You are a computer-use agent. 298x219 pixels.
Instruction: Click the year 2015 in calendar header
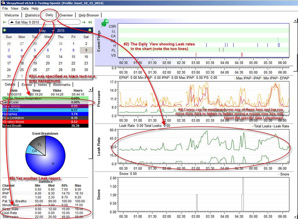tap(61, 31)
